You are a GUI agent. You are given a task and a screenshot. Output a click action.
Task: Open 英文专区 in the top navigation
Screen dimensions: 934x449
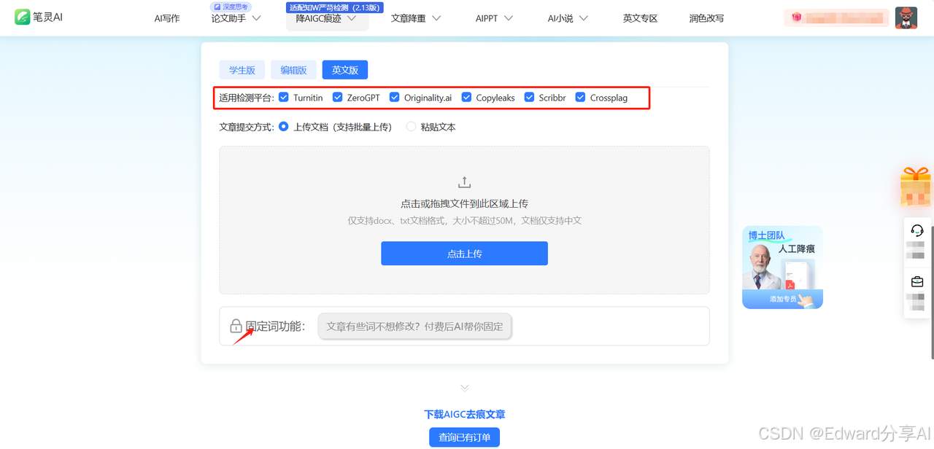pos(640,18)
